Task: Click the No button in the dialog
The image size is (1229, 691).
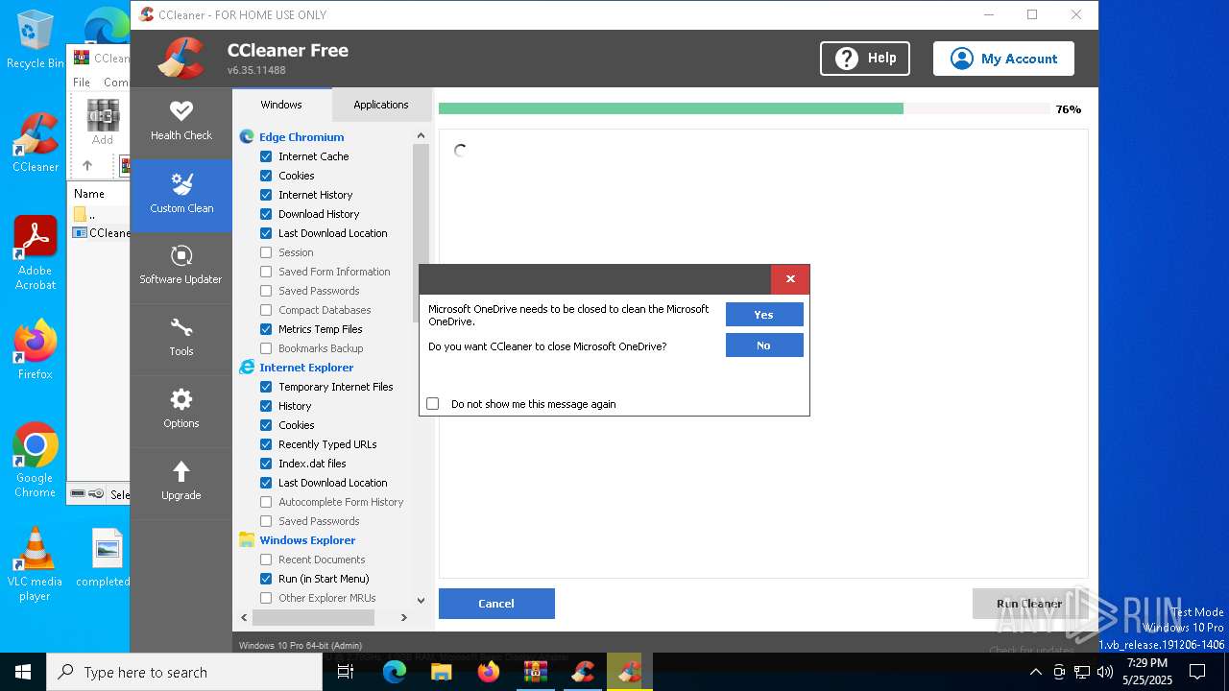Action: pos(764,345)
